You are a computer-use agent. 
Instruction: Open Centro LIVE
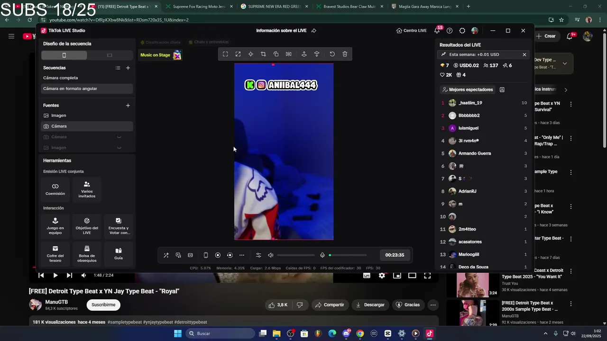click(411, 31)
